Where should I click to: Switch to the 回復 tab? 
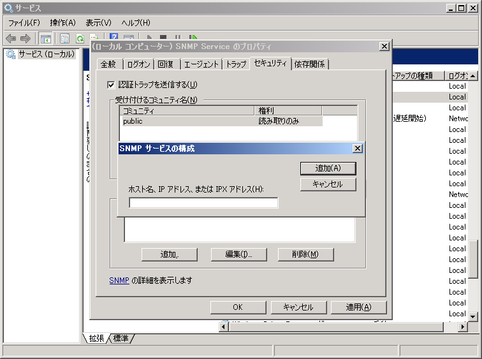[x=166, y=64]
